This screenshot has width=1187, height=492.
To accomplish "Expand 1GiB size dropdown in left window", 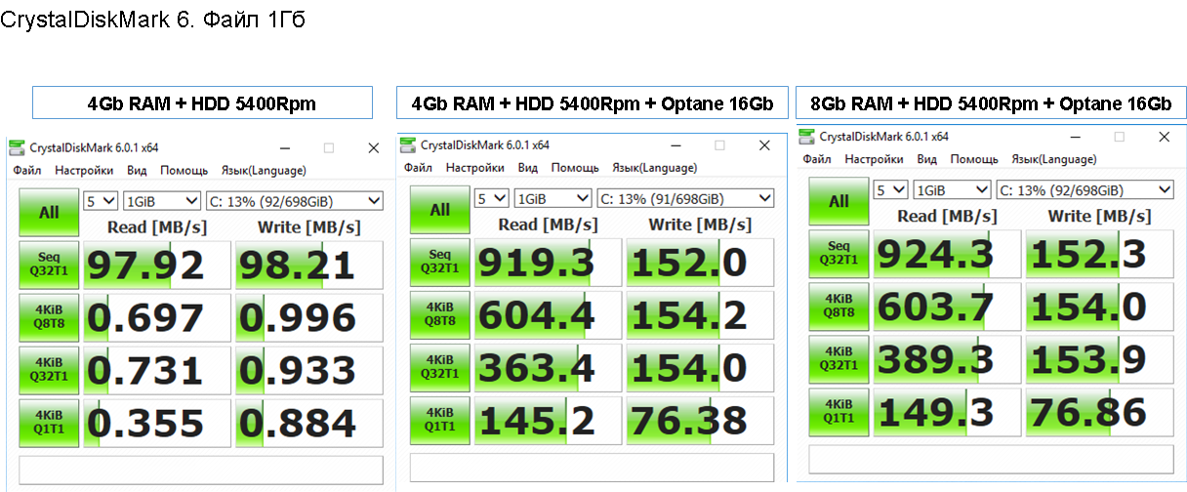I will pyautogui.click(x=161, y=201).
